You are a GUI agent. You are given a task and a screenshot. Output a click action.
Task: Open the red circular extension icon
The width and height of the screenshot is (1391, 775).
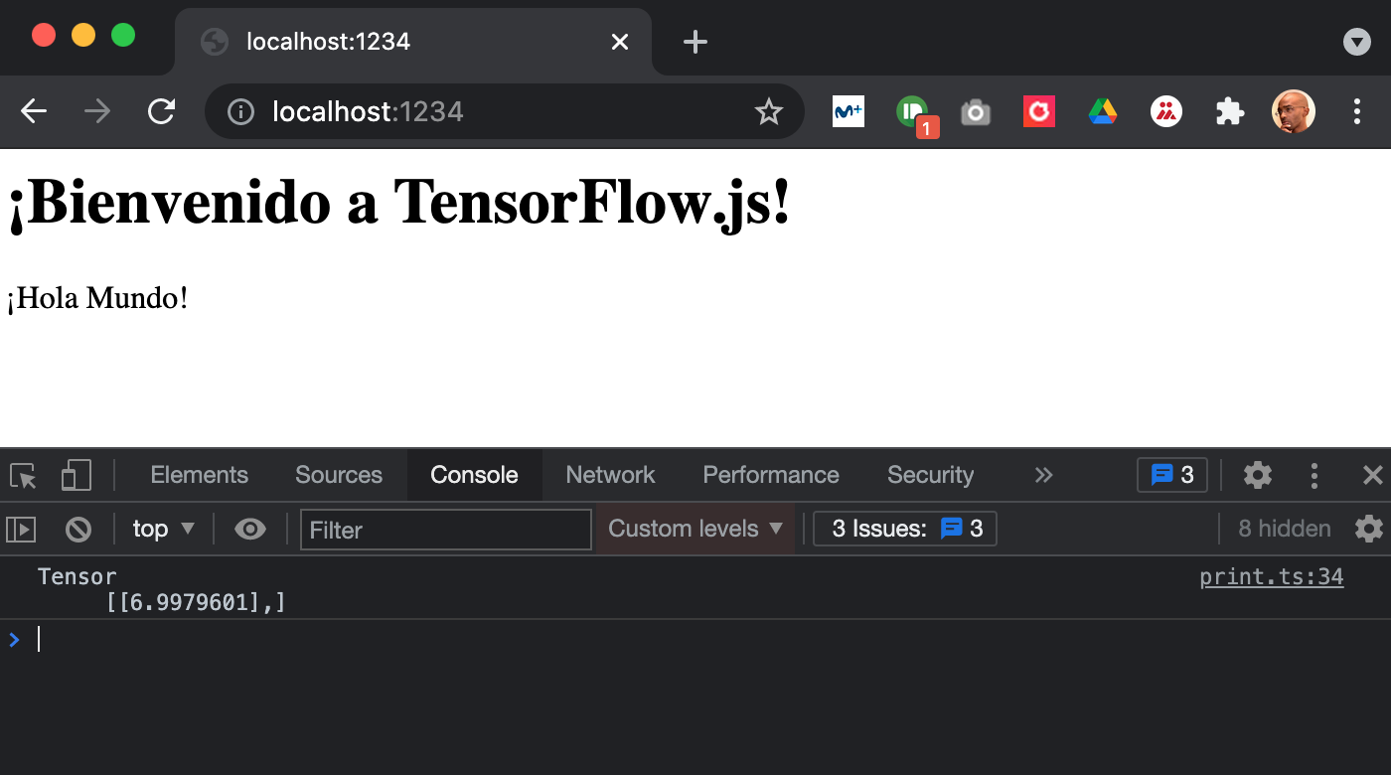click(x=1039, y=111)
